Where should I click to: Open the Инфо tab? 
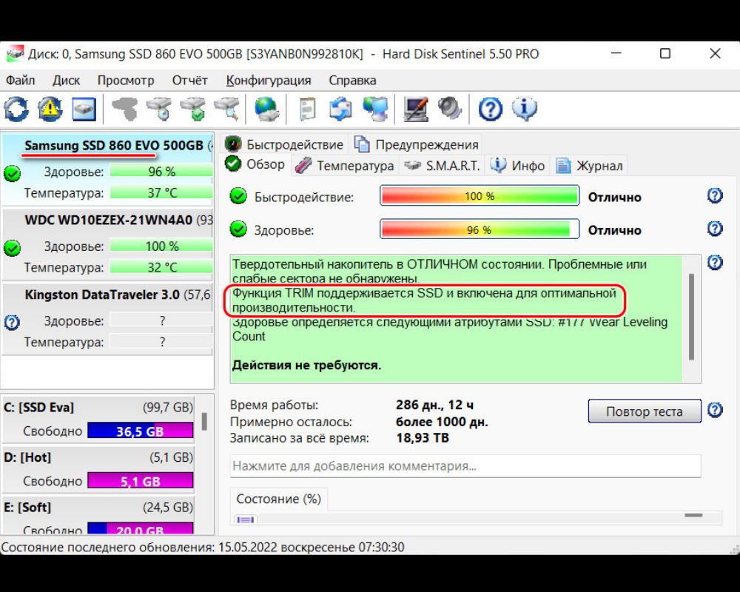coord(517,166)
